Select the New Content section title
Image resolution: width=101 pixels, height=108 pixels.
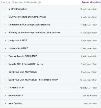15,103
